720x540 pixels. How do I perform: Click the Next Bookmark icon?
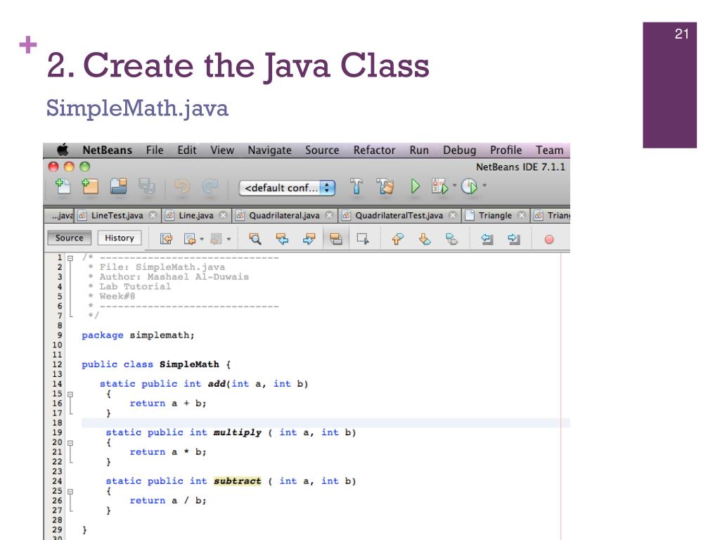click(x=425, y=239)
